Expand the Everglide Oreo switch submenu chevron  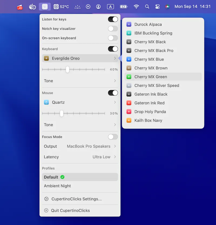115,58
